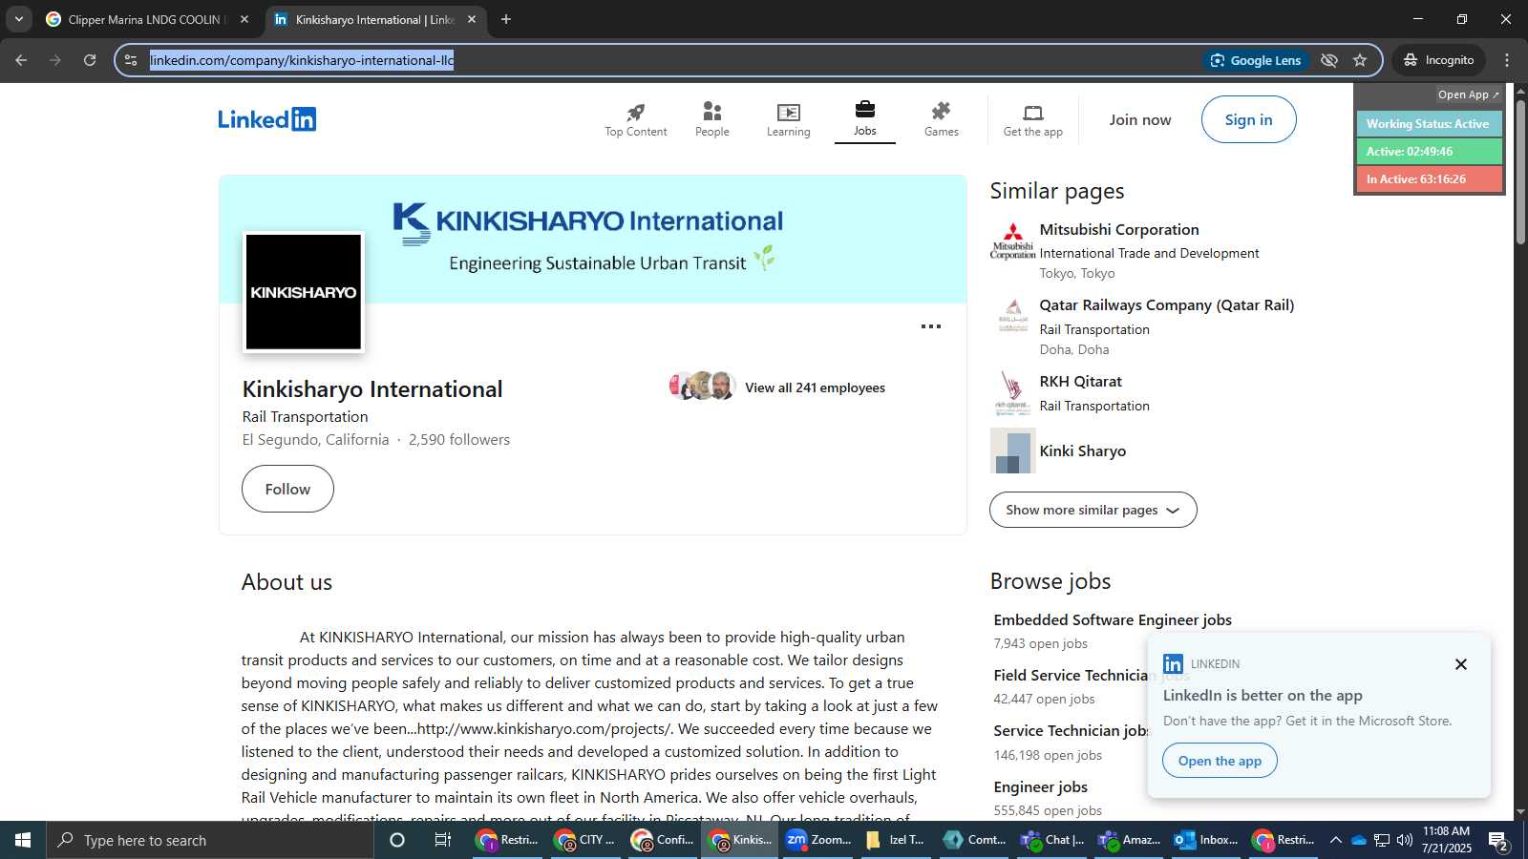Click the In Active 63:16:26 timer
Screen dimensions: 1528x859
tap(1429, 179)
